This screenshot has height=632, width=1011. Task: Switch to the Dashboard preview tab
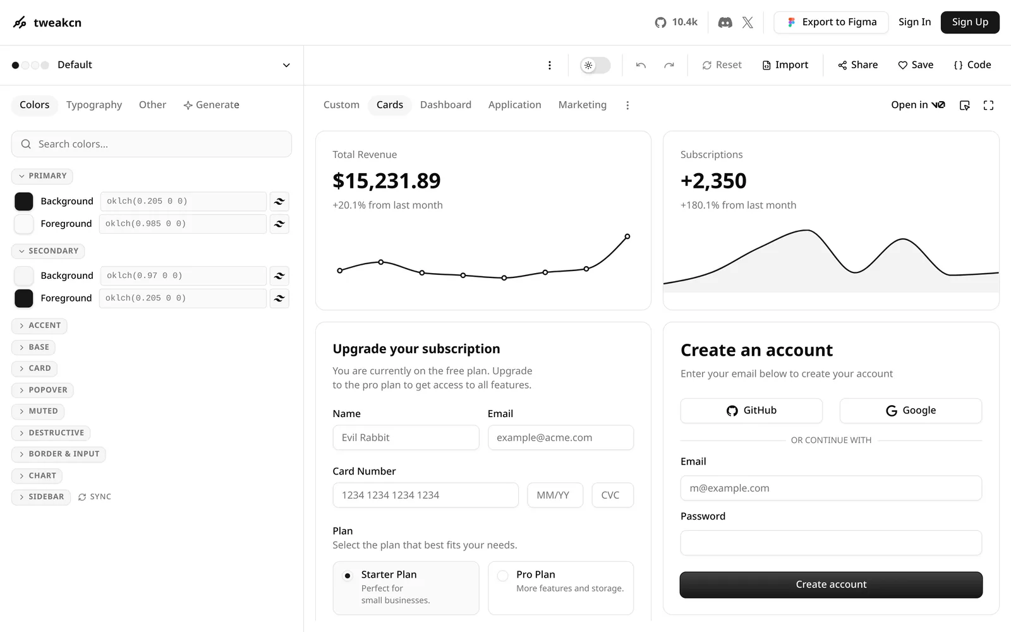(x=445, y=105)
